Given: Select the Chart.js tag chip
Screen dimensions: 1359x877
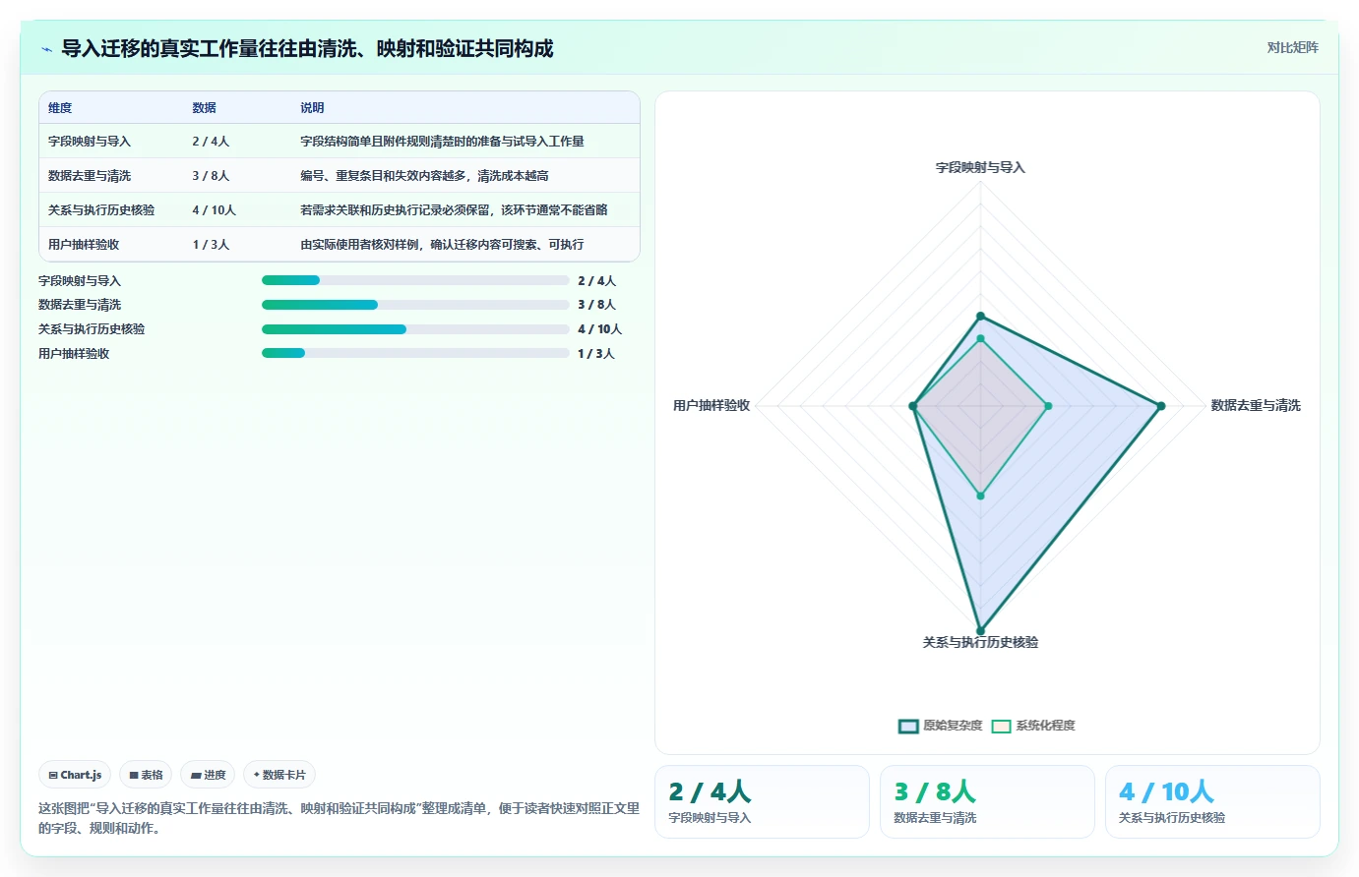Looking at the screenshot, I should (x=75, y=775).
